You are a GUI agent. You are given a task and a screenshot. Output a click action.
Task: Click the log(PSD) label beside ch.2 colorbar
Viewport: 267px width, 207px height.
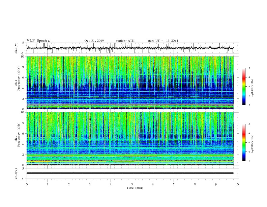coord(253,144)
